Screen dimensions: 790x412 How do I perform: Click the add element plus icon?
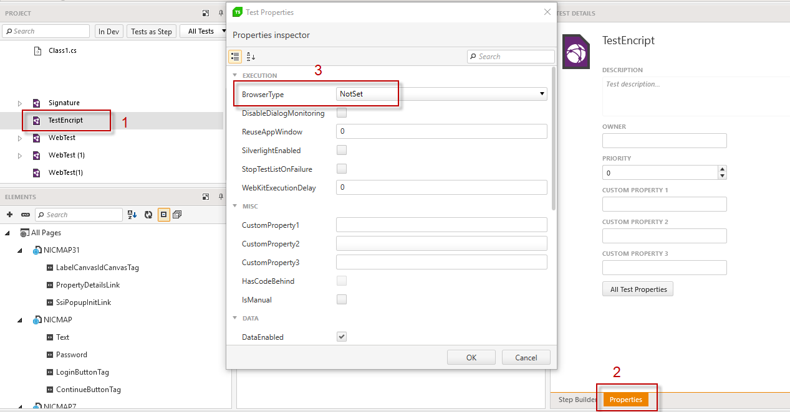coord(9,215)
